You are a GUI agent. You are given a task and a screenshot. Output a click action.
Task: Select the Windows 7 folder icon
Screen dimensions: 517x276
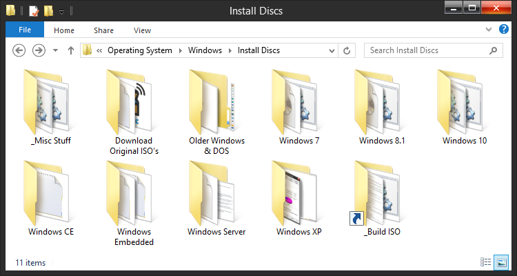(x=294, y=101)
